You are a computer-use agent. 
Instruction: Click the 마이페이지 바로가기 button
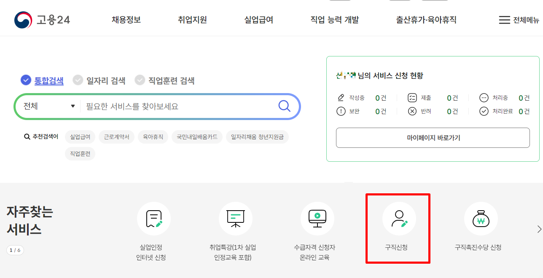click(433, 137)
